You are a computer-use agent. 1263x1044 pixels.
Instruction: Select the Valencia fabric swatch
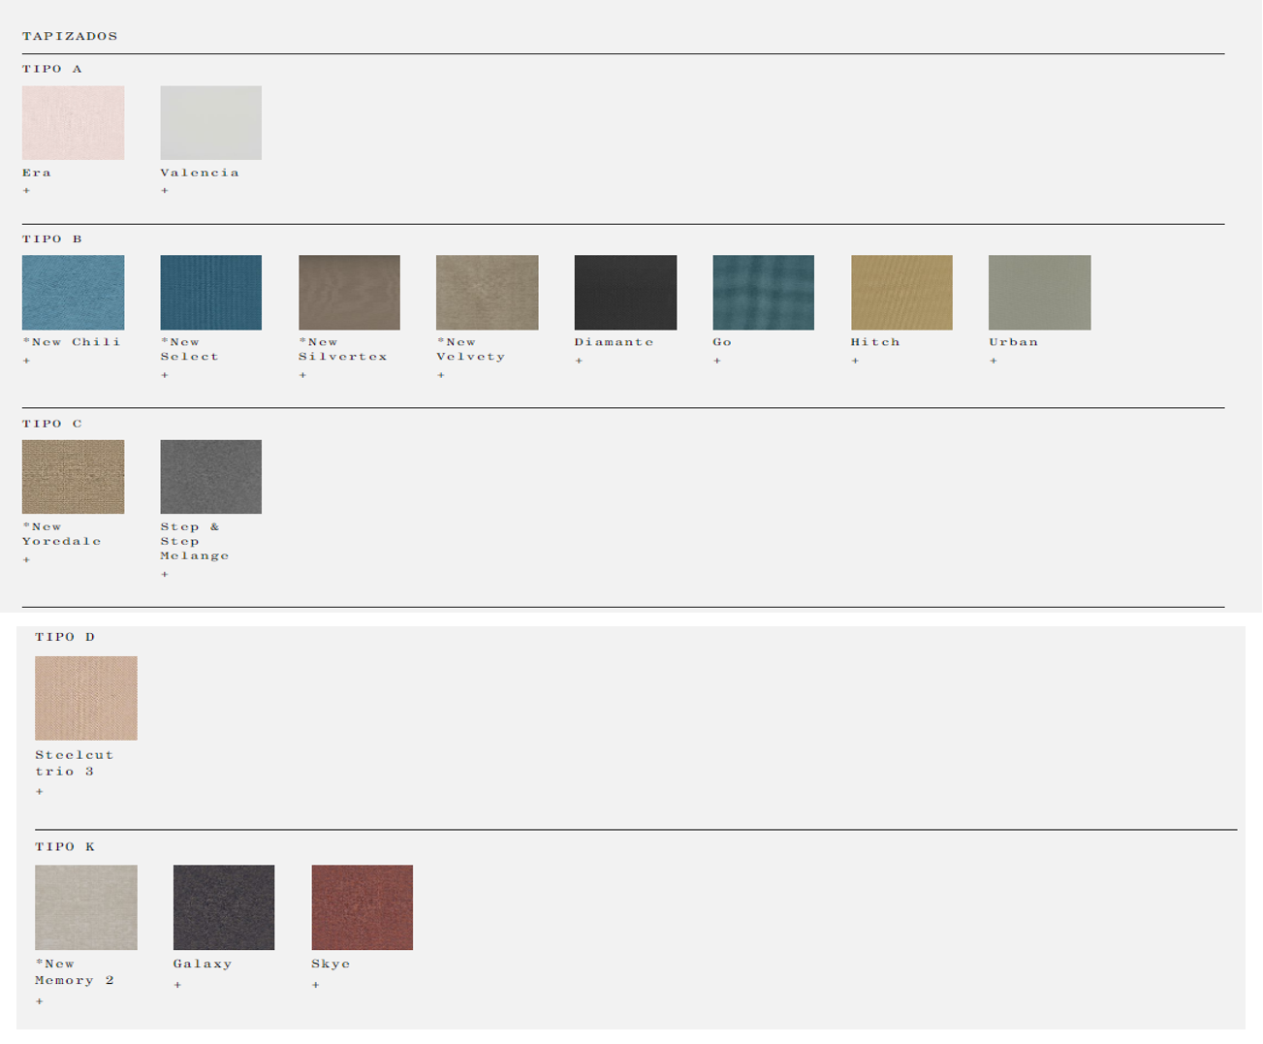(210, 122)
